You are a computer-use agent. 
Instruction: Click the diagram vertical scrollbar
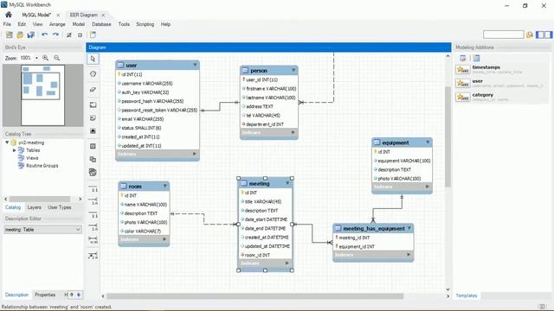click(x=448, y=136)
